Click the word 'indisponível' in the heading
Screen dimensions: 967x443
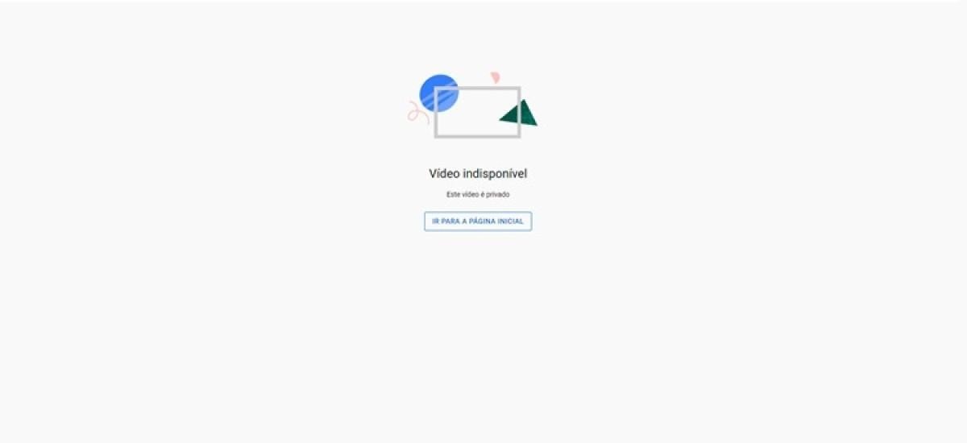pyautogui.click(x=495, y=173)
